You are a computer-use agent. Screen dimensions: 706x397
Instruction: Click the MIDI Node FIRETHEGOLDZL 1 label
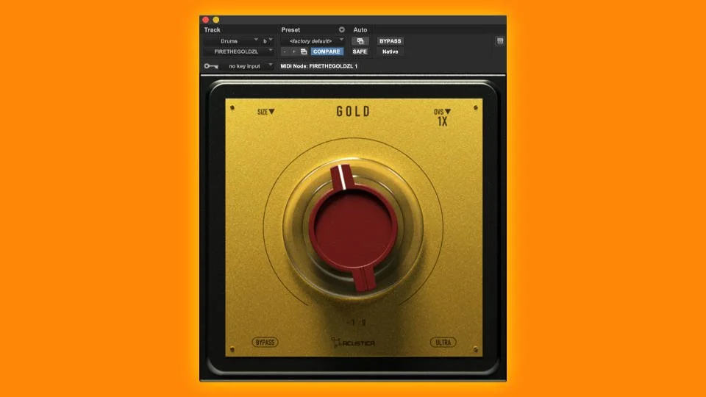click(318, 66)
